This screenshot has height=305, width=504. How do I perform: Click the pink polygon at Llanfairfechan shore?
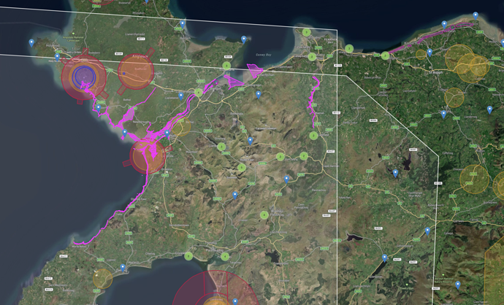coord(255,71)
